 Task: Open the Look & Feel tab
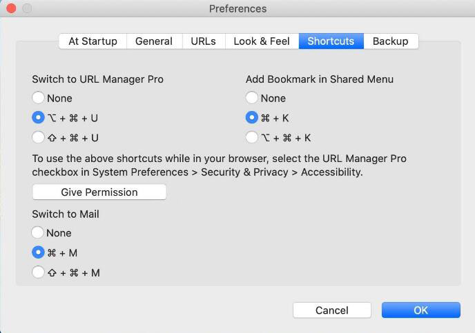(262, 41)
